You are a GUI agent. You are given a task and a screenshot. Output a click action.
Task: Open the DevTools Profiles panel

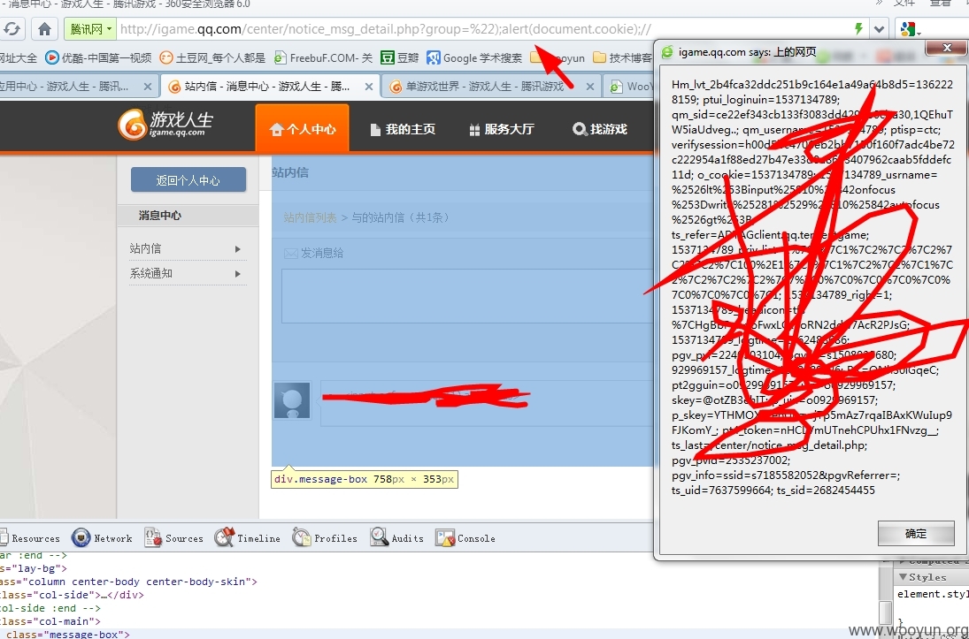coord(325,538)
